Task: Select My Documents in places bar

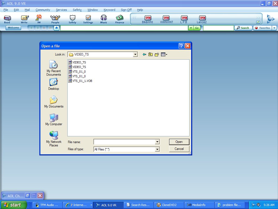Action: pyautogui.click(x=53, y=102)
